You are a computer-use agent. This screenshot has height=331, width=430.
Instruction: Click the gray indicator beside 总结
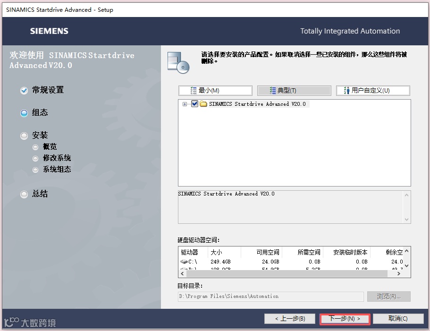tap(24, 195)
